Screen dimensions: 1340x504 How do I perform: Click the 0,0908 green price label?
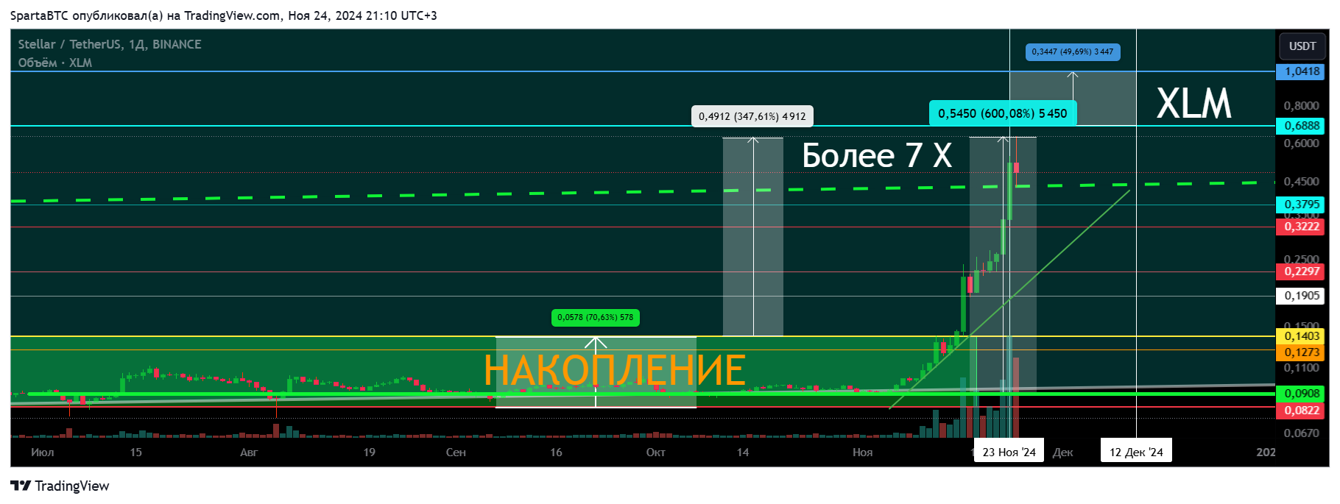1300,394
